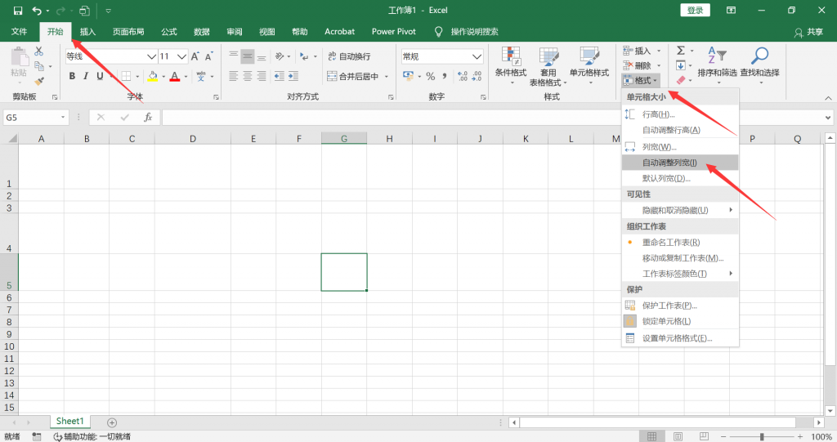
Task: Click the Format (格式) button
Action: 641,81
